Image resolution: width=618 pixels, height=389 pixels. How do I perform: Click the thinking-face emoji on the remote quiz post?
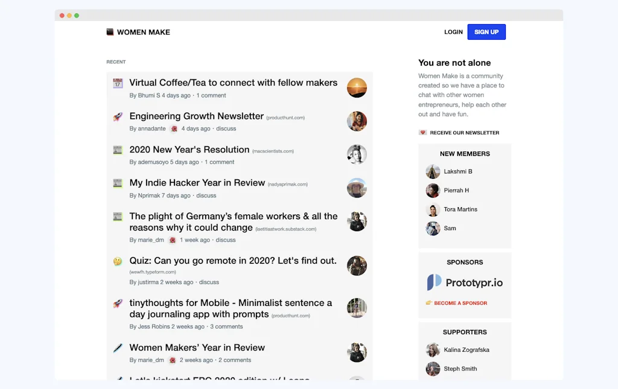click(x=118, y=260)
